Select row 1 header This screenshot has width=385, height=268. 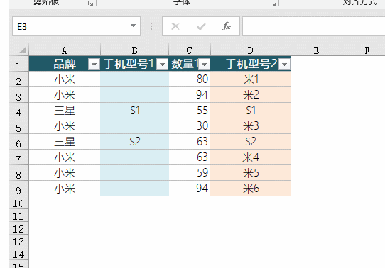coord(18,64)
